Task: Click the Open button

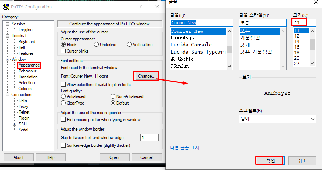Action: [x=115, y=157]
